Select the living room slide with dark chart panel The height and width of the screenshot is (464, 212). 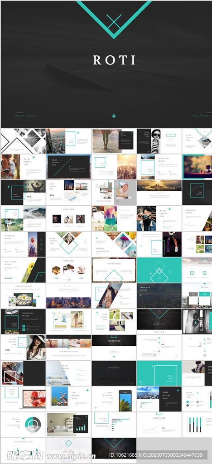pos(68,424)
